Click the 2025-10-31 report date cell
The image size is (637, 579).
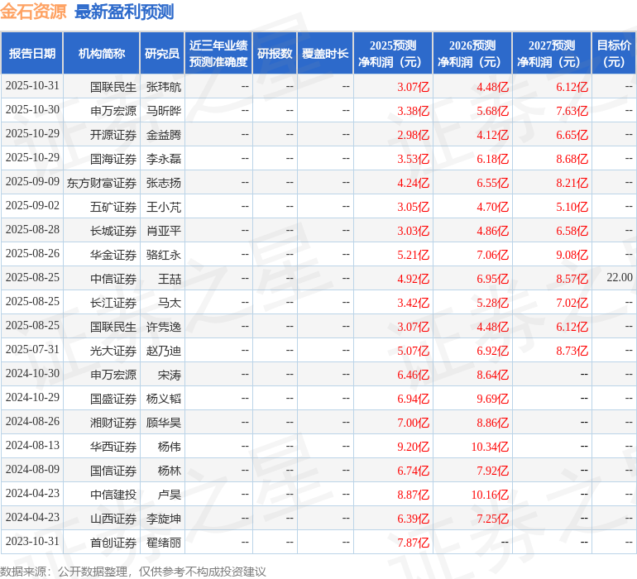[32, 86]
